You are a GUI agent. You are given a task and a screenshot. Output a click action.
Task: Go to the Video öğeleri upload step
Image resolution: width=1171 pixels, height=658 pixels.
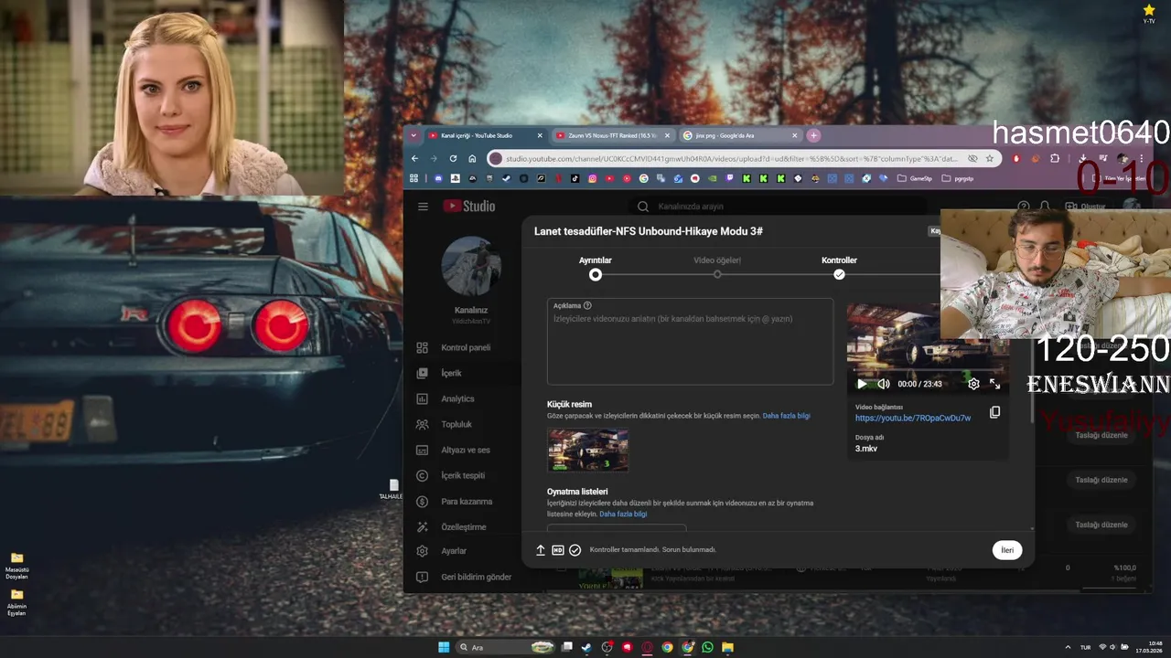(717, 268)
